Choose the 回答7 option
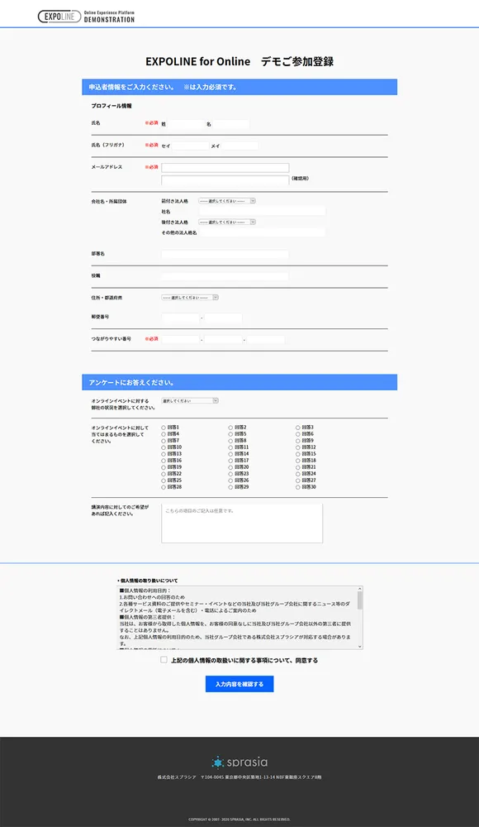Screen dimensions: 479x827 coord(164,441)
